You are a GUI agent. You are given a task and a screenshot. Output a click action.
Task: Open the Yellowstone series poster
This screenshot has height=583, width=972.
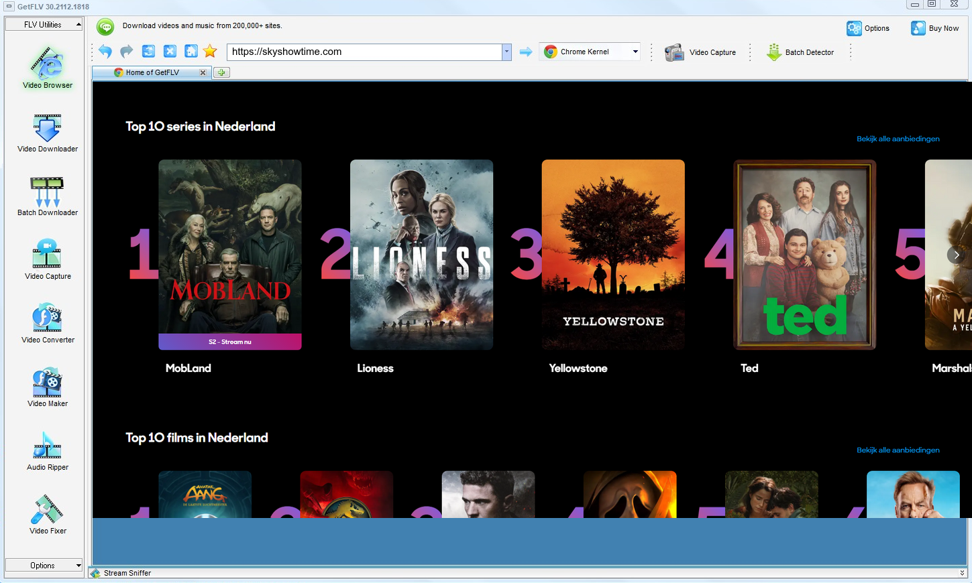(x=613, y=255)
